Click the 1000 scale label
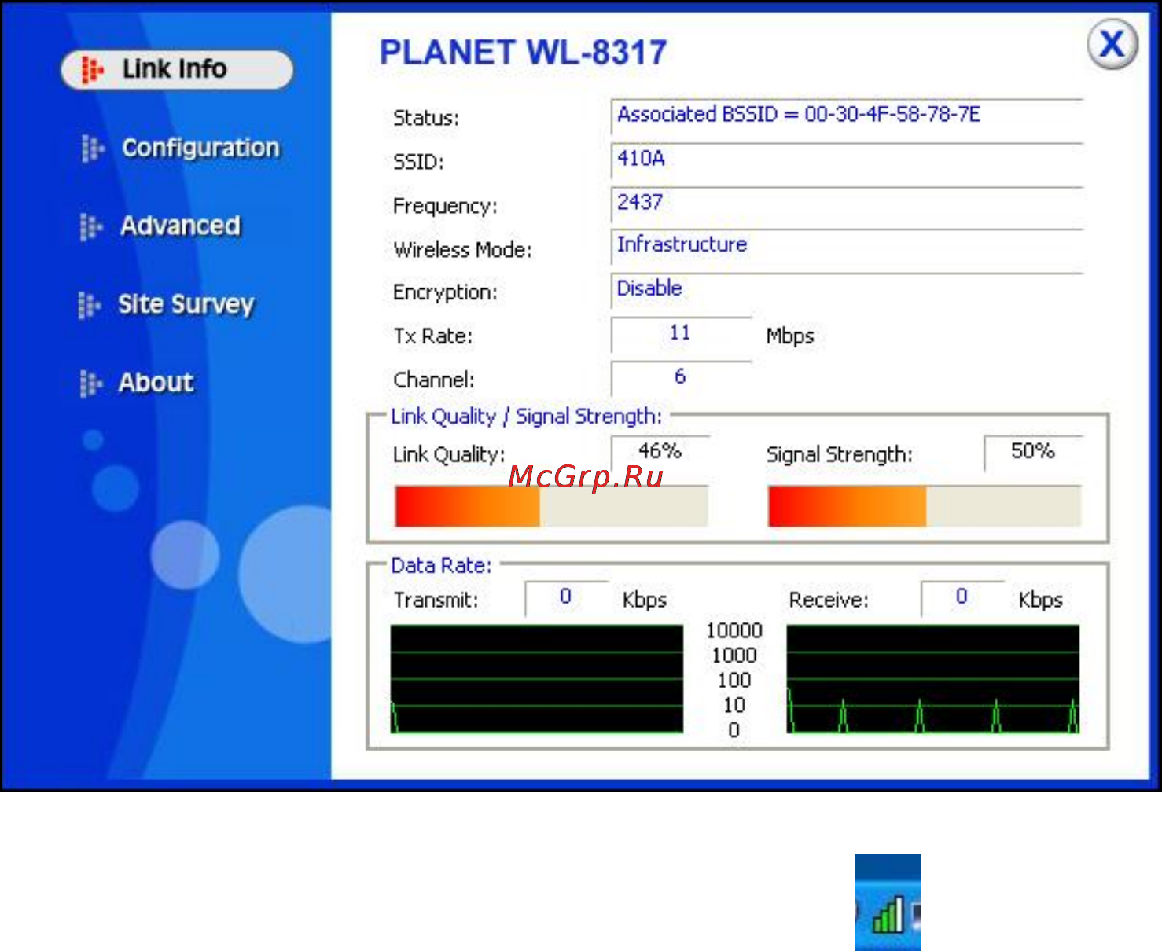 point(734,655)
